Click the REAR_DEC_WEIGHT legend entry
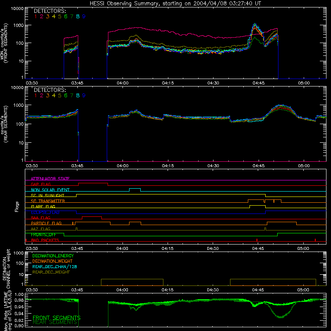 click(51, 272)
